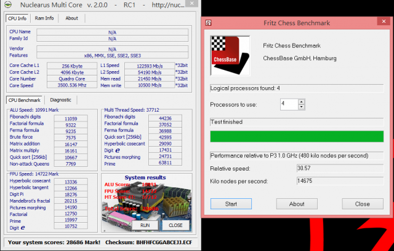Click the Kilo nodes per second value 14675
The image size is (394, 251).
(340, 181)
